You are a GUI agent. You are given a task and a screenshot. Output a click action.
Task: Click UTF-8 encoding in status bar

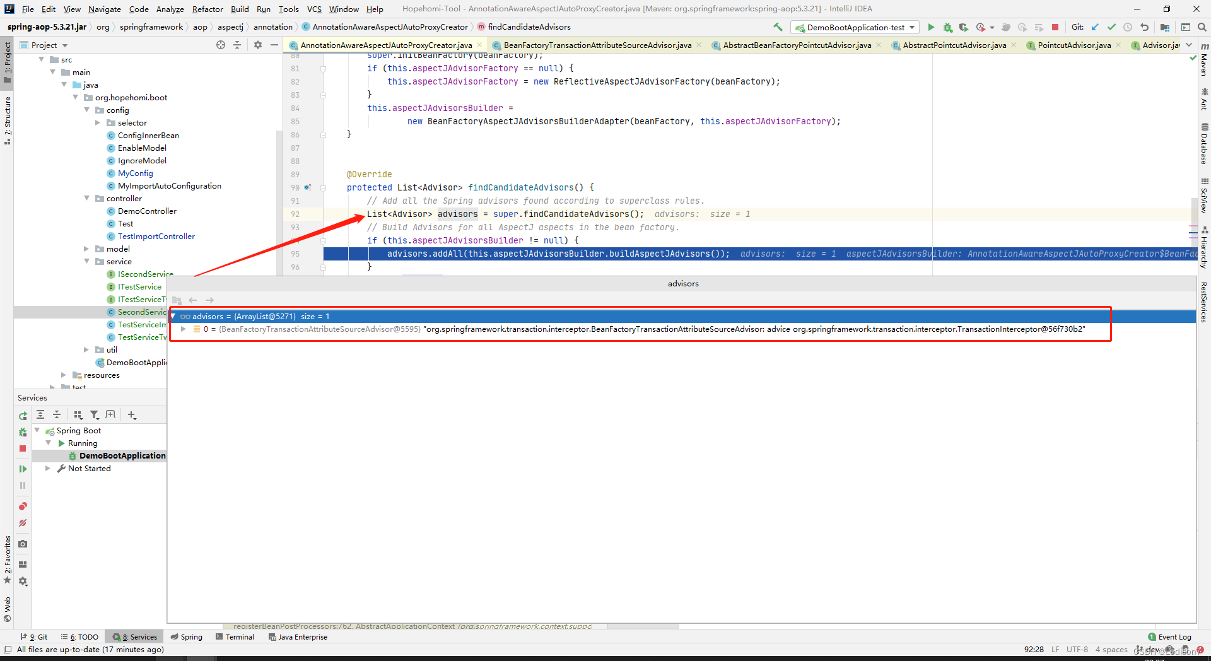[x=1077, y=650]
